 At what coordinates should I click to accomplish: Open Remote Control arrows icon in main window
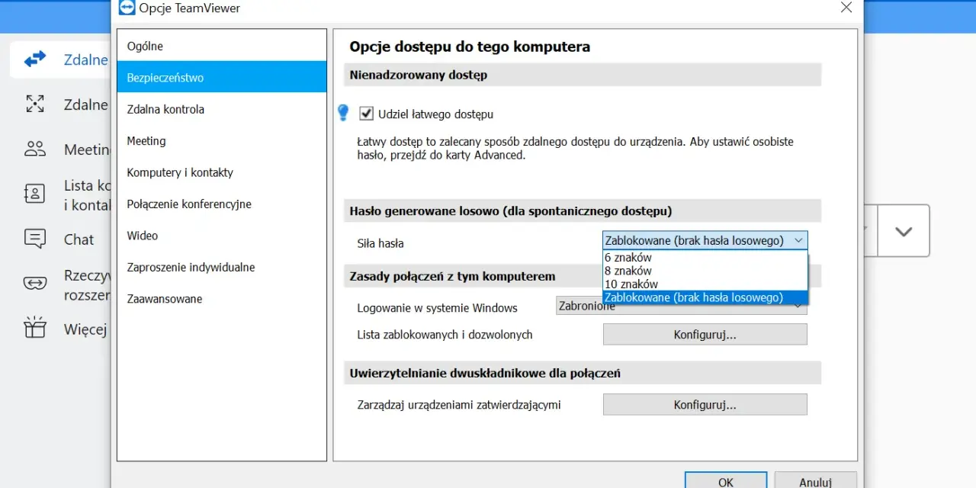(x=35, y=59)
